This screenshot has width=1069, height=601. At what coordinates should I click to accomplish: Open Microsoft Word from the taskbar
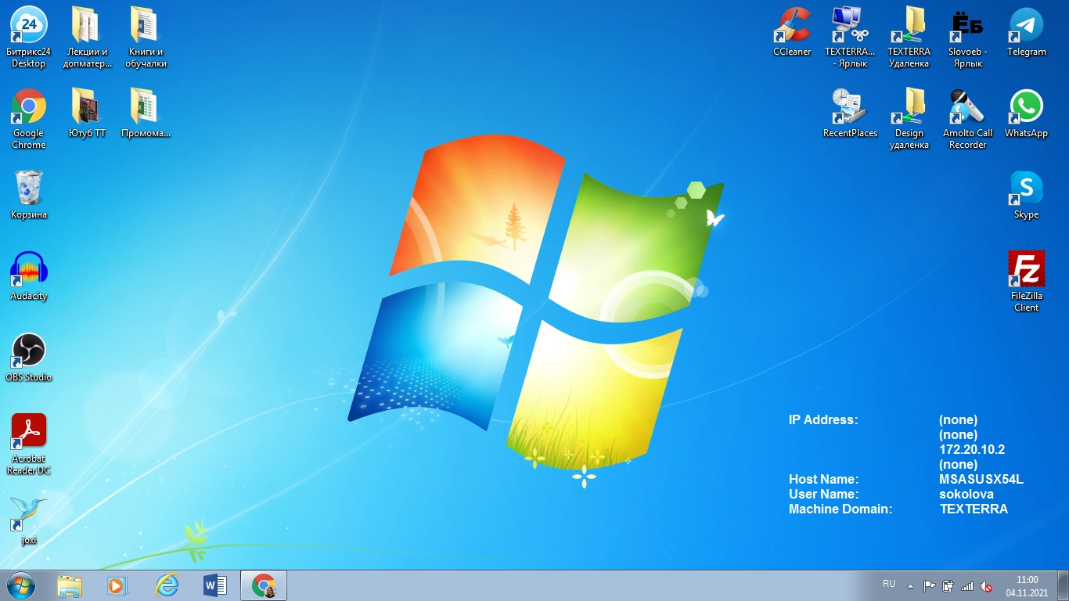[215, 585]
